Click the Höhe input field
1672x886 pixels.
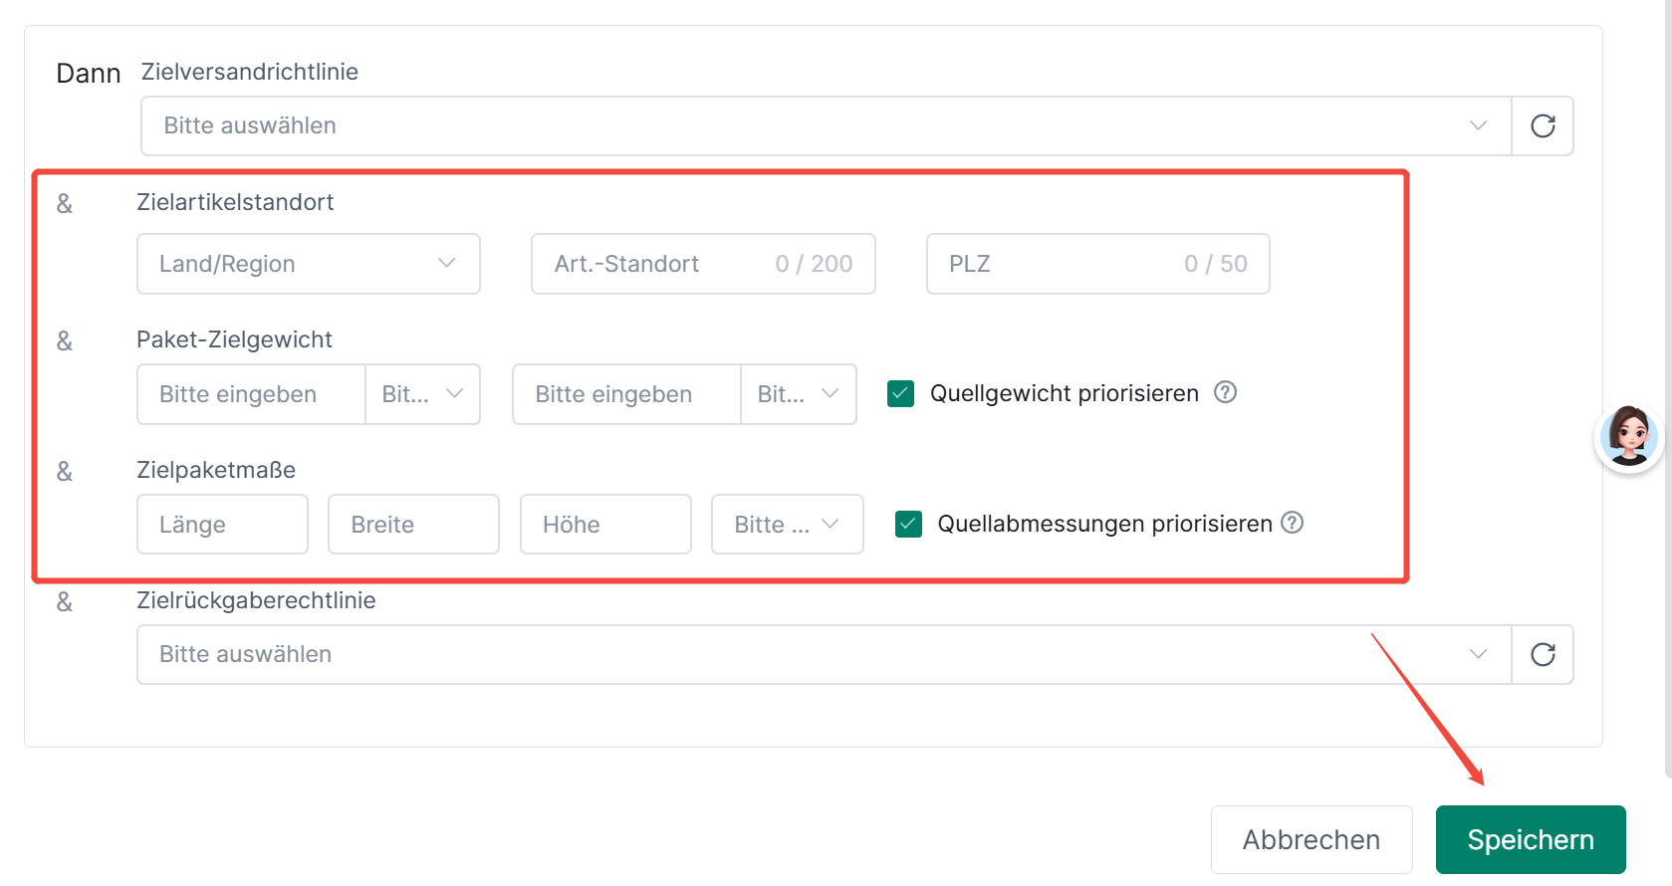[x=605, y=525]
